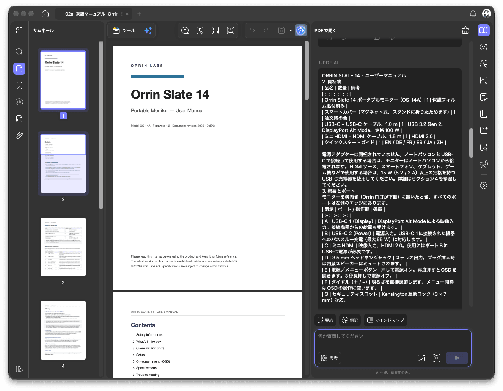Open the PDF chat book icon

click(484, 30)
